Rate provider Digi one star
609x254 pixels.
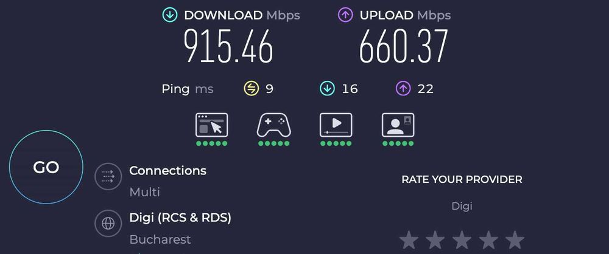click(x=409, y=239)
